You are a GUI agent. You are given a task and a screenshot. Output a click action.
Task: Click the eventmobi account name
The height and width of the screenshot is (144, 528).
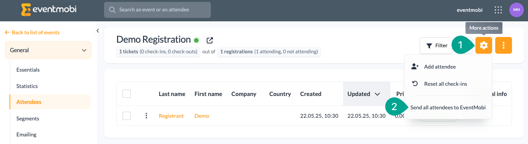(470, 10)
